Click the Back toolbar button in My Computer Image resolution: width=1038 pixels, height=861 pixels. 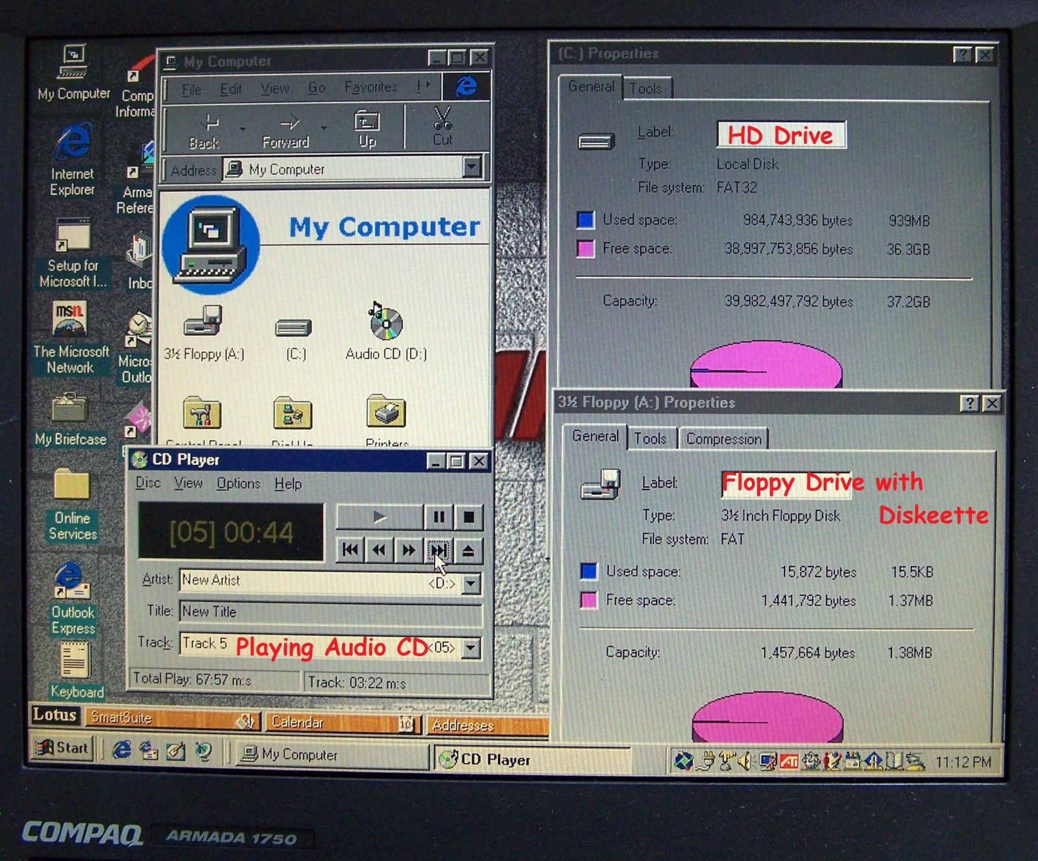[205, 130]
